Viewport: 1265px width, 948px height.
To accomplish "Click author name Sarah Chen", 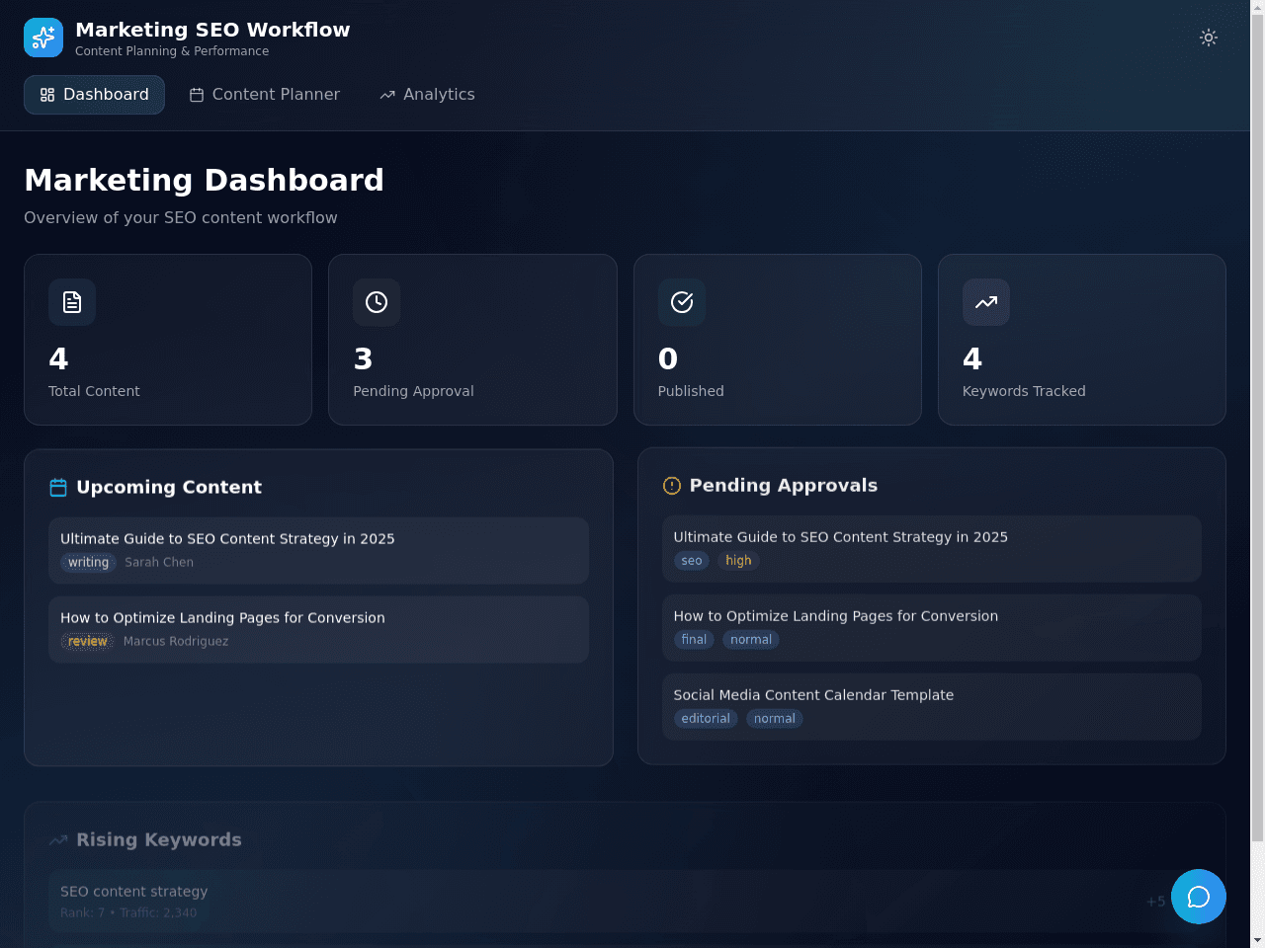I will pos(159,562).
